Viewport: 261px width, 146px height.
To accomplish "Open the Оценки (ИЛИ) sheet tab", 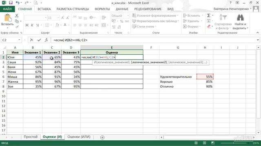I will point(79,137).
